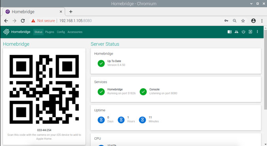Click the green check icon next to Up To Date
267x146 pixels.
pos(101,63)
